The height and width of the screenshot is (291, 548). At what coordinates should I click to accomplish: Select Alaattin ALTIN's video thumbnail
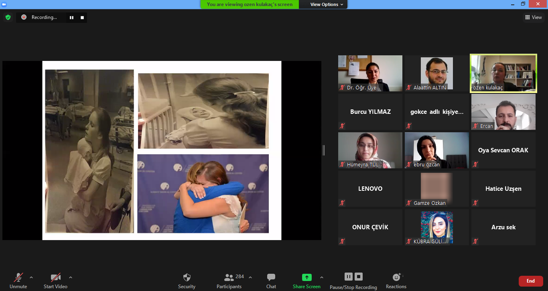pos(436,73)
